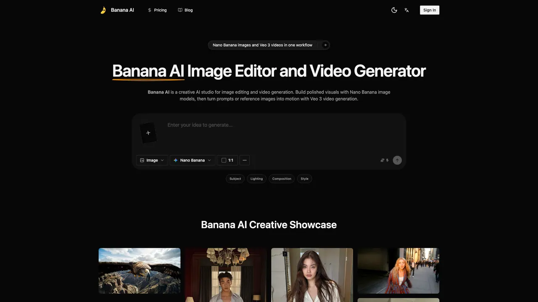Viewport: 538px width, 302px height.
Task: Click the plus tile to upload a reference image
Action: point(148,133)
